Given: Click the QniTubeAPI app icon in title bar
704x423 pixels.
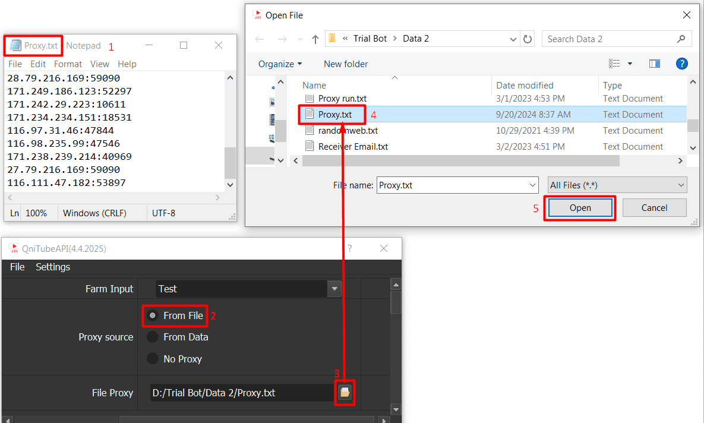Looking at the screenshot, I should coord(14,248).
